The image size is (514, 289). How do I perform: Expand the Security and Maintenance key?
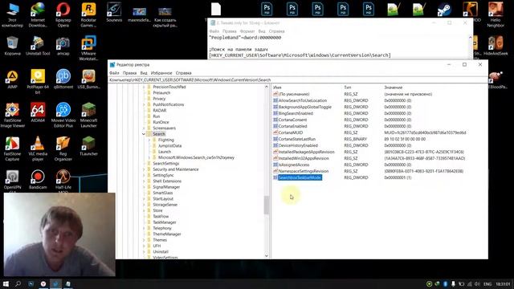tap(144, 169)
